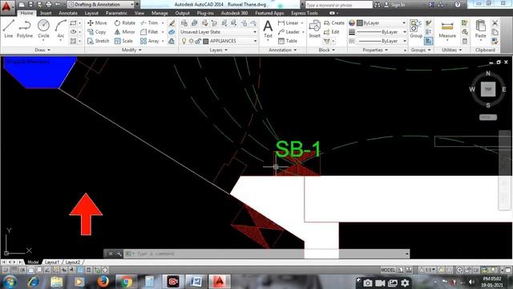Expand the Utilities panel
Viewport: 513px width, 289px height.
pos(452,50)
